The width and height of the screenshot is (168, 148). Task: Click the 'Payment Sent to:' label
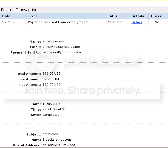click(25, 52)
